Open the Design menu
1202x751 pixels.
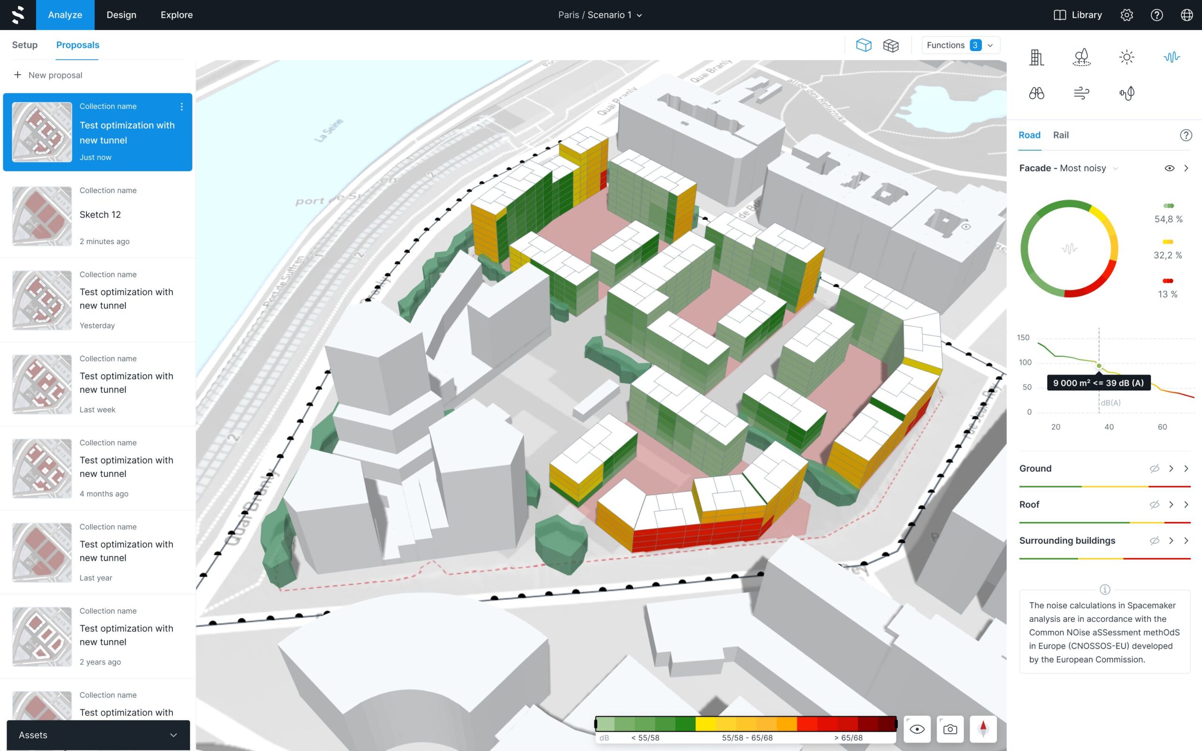[121, 15]
